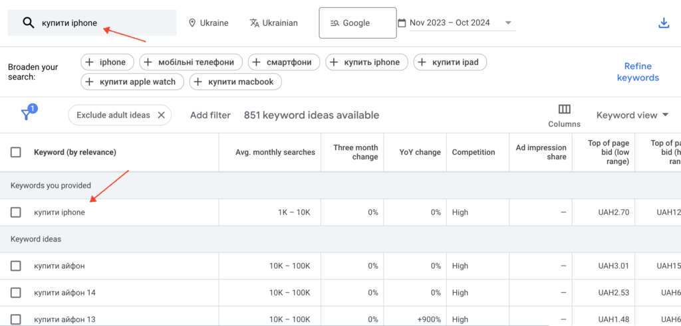This screenshot has width=681, height=326.
Task: Click the calendar icon beside date range
Action: 402,23
